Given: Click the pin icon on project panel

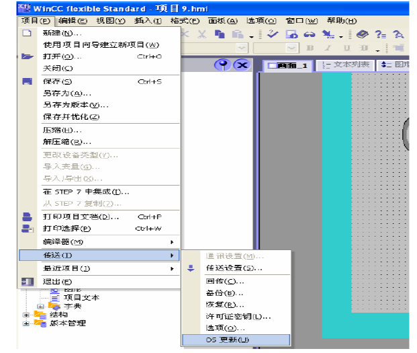Looking at the screenshot, I should (x=222, y=65).
